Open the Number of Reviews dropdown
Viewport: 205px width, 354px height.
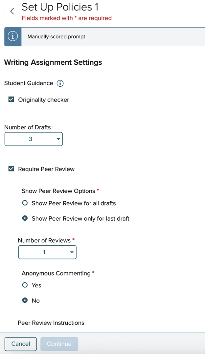(47, 252)
